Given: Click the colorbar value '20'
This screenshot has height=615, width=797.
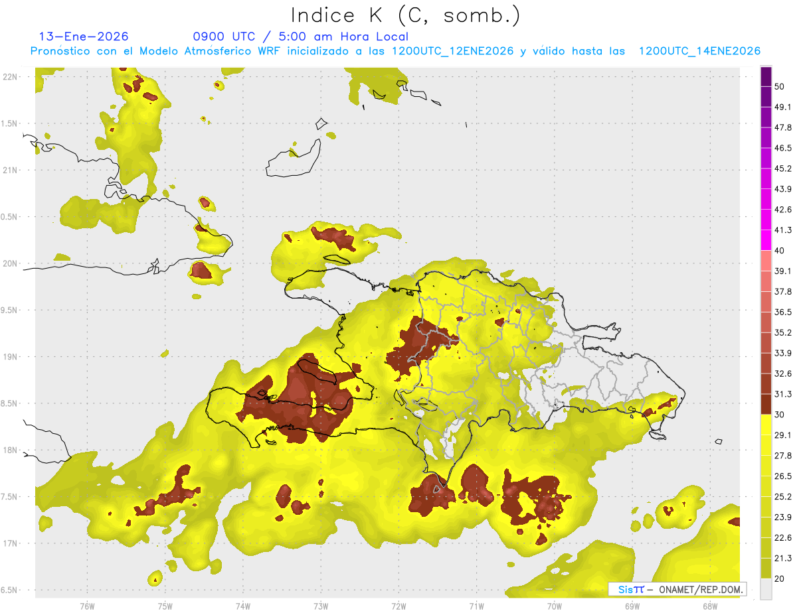Looking at the screenshot, I should click(779, 579).
